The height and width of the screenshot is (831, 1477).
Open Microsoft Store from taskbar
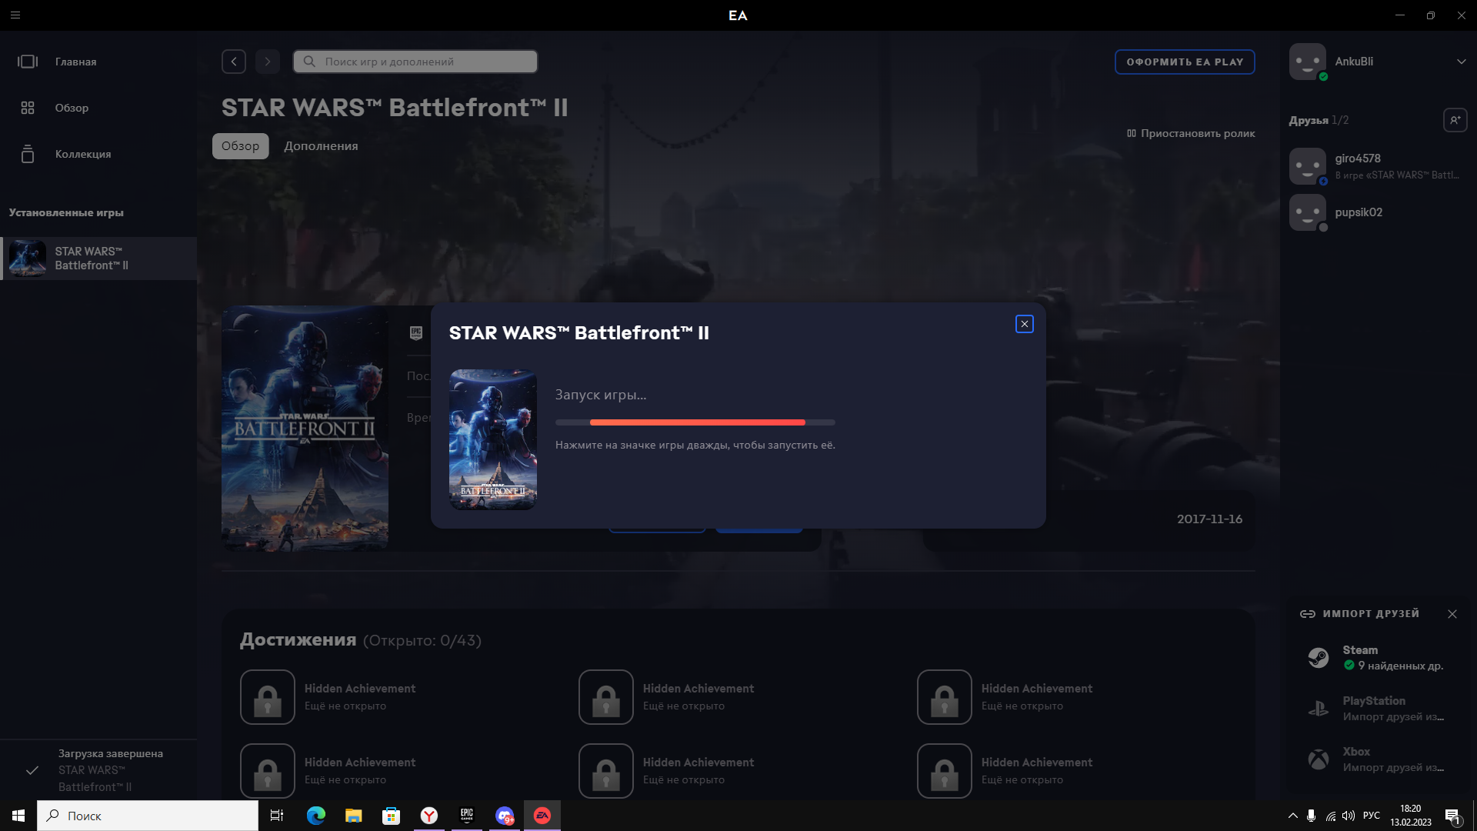[x=392, y=816]
